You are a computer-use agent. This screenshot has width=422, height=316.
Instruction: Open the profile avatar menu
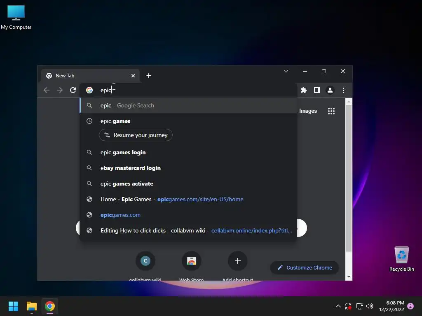tap(330, 90)
